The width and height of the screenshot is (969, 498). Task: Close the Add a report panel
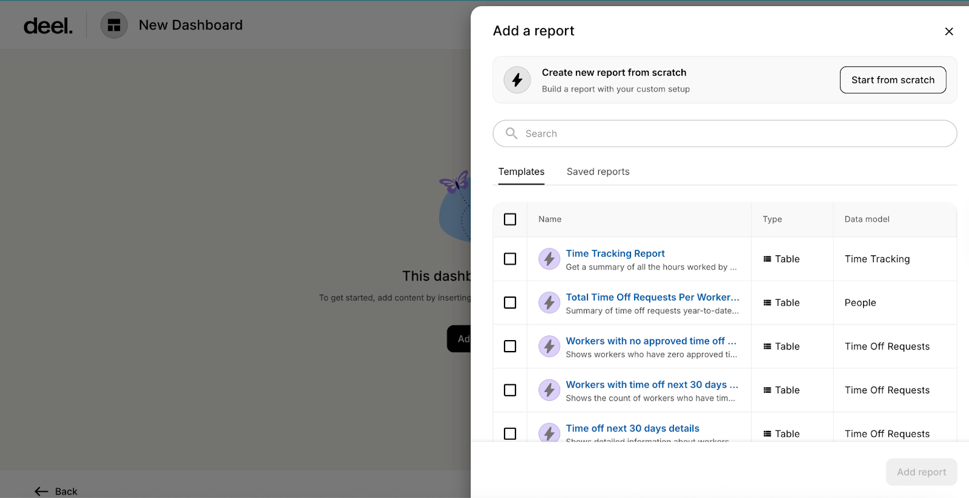pos(948,31)
